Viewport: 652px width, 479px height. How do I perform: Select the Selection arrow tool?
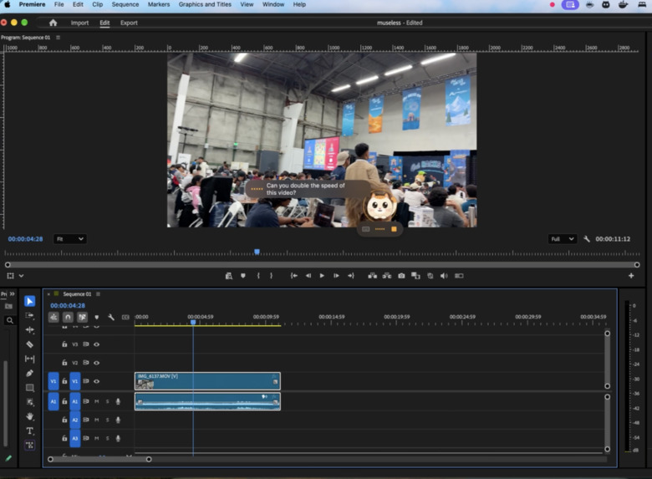(29, 301)
